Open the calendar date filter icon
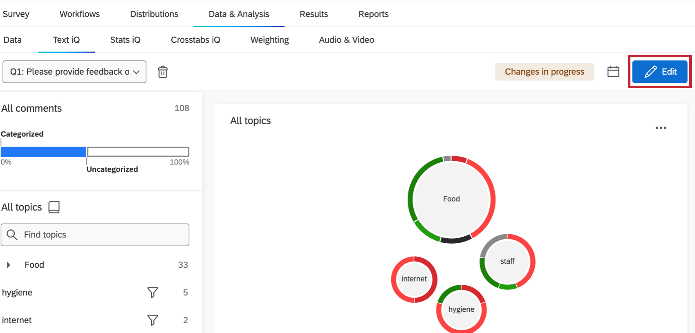The image size is (695, 333). 613,72
